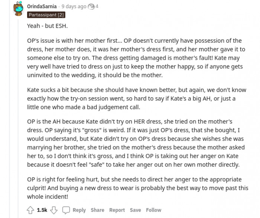This screenshot has height=218, width=260.
Task: Click the Partassipant [2] flair badge
Action: [45, 15]
